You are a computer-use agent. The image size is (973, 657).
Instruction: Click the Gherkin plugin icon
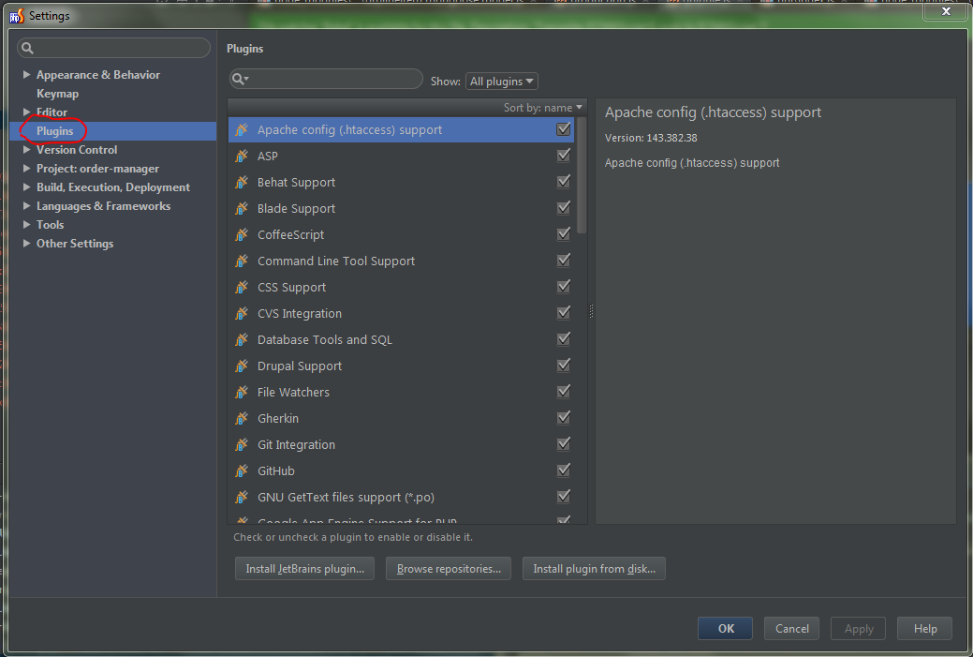(x=242, y=419)
